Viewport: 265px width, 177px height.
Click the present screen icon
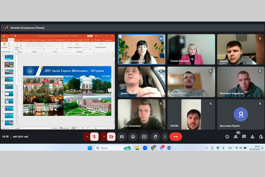pyautogui.click(x=144, y=137)
